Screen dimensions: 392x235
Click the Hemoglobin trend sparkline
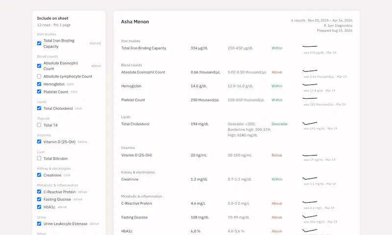pos(310,84)
